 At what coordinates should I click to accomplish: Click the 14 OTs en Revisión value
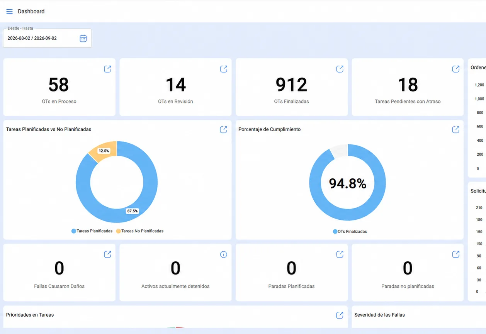click(176, 85)
